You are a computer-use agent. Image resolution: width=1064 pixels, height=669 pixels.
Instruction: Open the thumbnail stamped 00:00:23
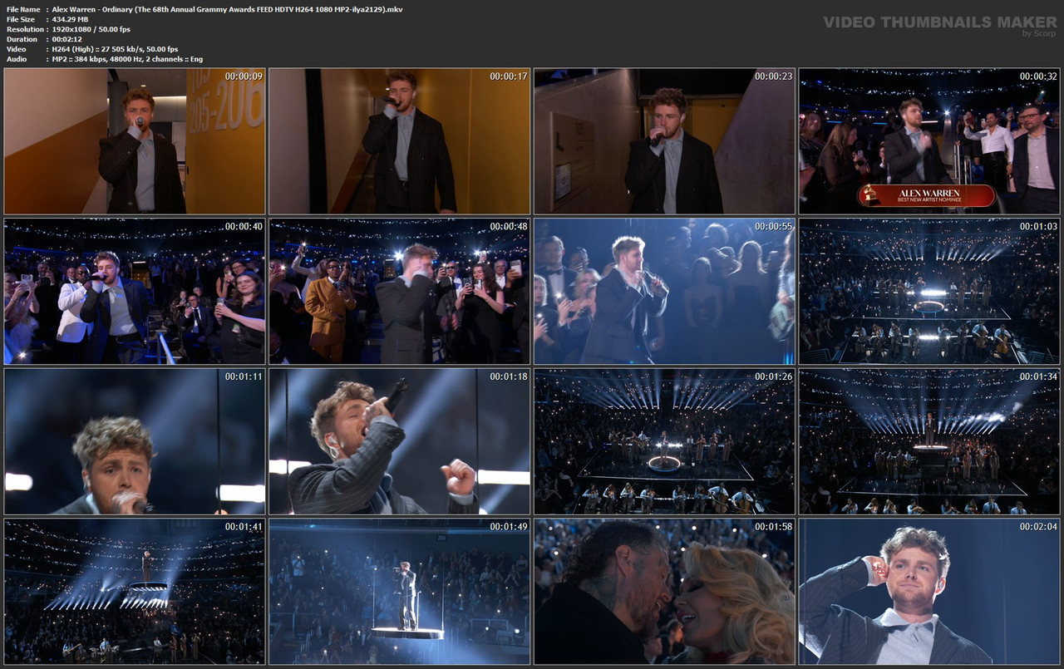(664, 141)
